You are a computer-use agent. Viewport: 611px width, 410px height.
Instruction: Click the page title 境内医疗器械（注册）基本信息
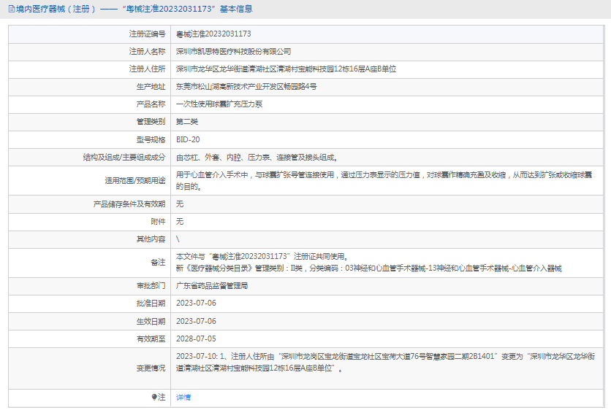(134, 9)
